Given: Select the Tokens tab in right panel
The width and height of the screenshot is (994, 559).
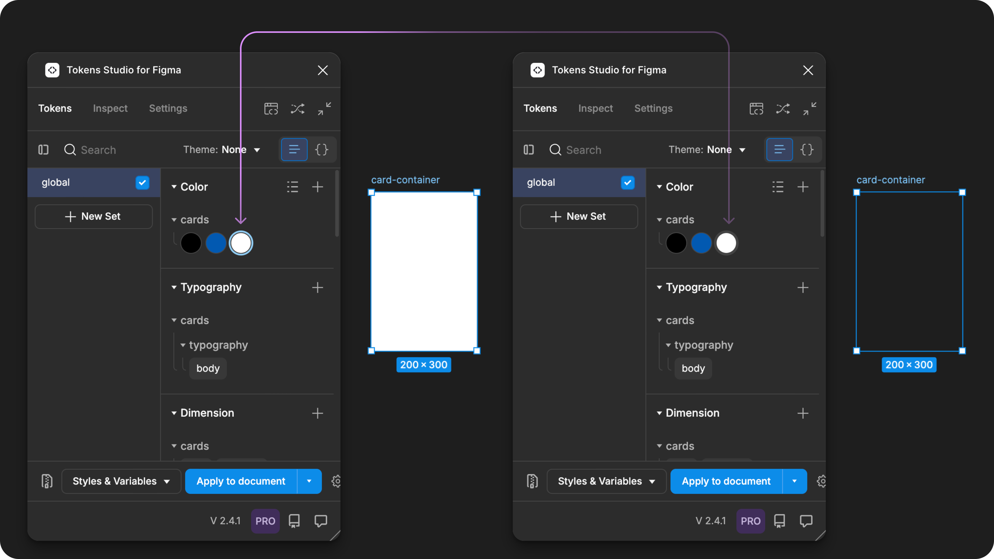Looking at the screenshot, I should coord(540,108).
